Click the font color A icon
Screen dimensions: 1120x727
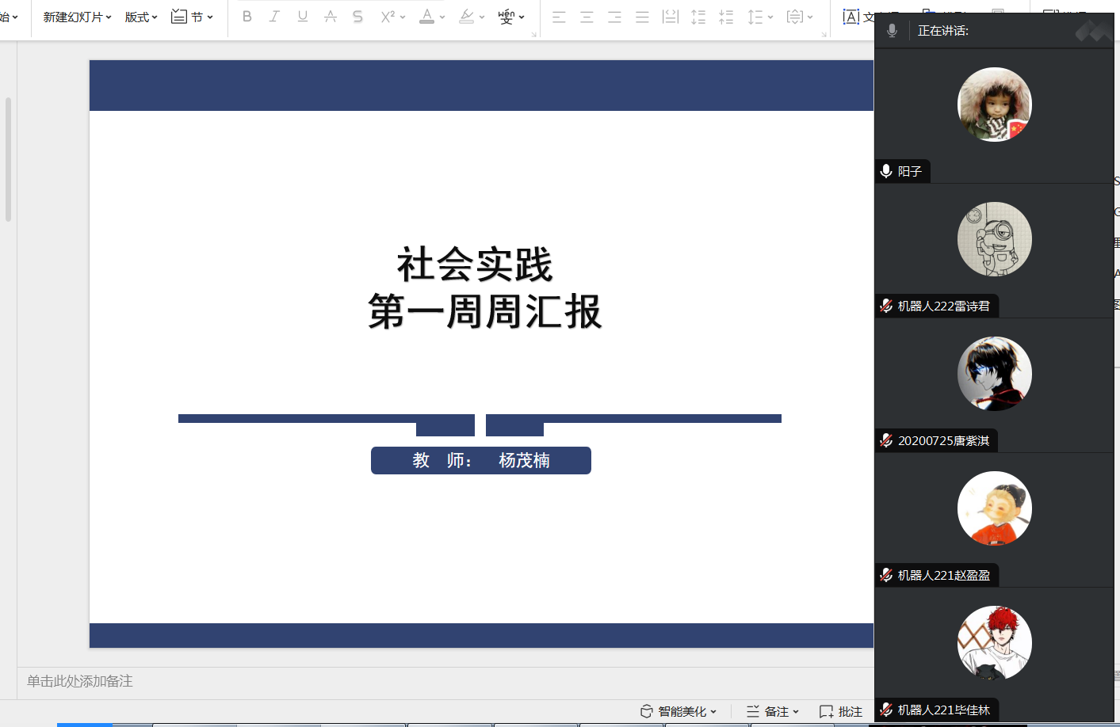426,17
